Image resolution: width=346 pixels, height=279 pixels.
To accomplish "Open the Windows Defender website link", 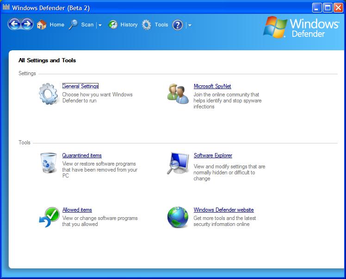I will point(223,210).
